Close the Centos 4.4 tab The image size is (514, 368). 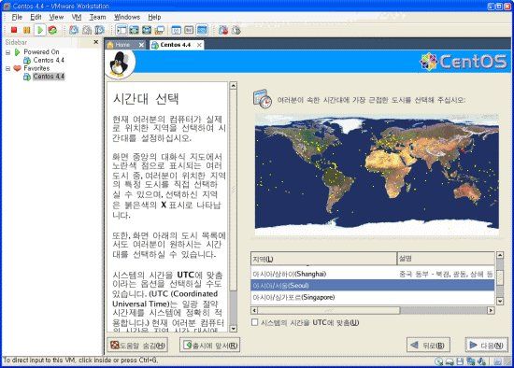click(x=199, y=45)
